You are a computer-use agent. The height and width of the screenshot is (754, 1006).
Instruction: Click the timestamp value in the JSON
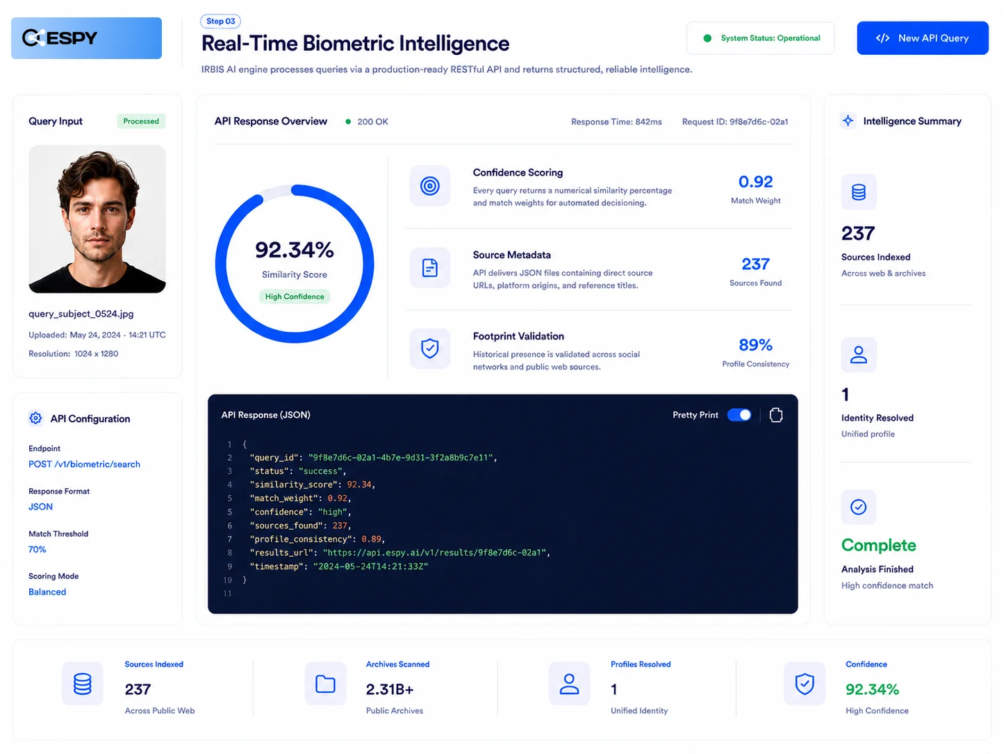[x=370, y=567]
